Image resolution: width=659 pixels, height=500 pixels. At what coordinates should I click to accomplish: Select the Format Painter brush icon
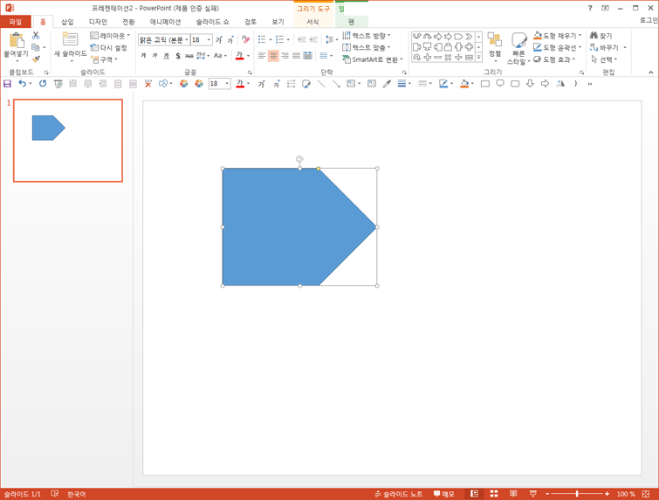point(36,59)
